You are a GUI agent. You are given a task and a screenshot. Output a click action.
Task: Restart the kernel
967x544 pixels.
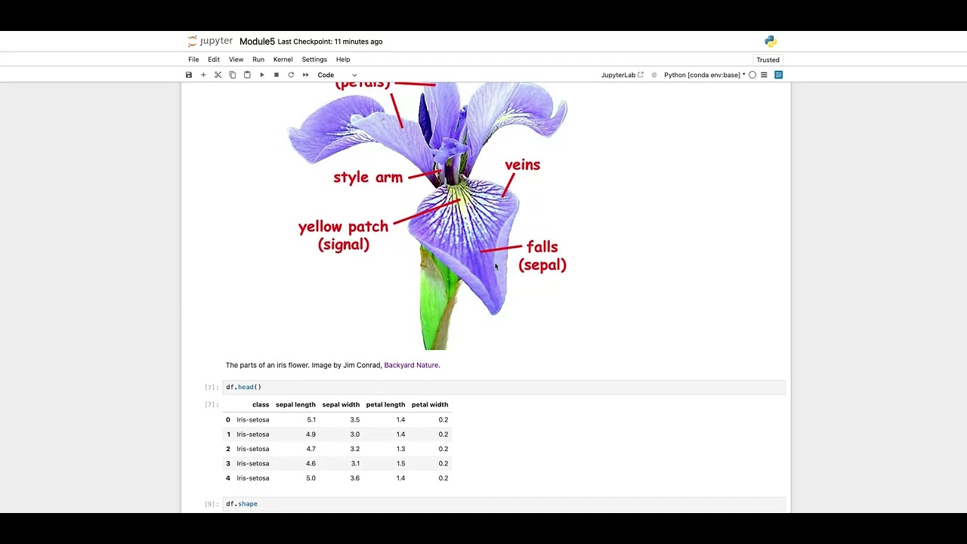pyautogui.click(x=291, y=75)
